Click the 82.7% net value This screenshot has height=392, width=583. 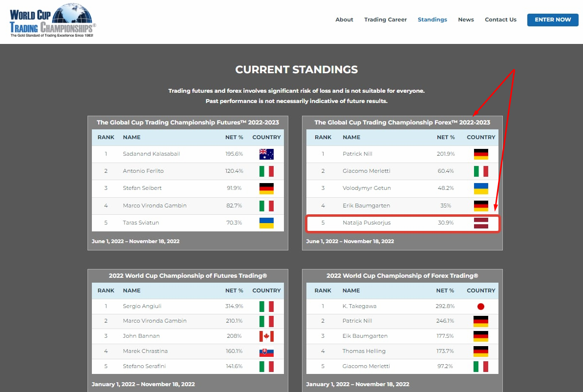(x=234, y=206)
